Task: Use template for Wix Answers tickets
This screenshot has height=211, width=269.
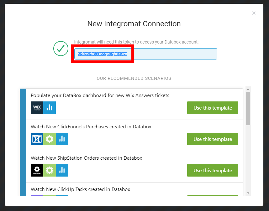Action: click(x=213, y=108)
